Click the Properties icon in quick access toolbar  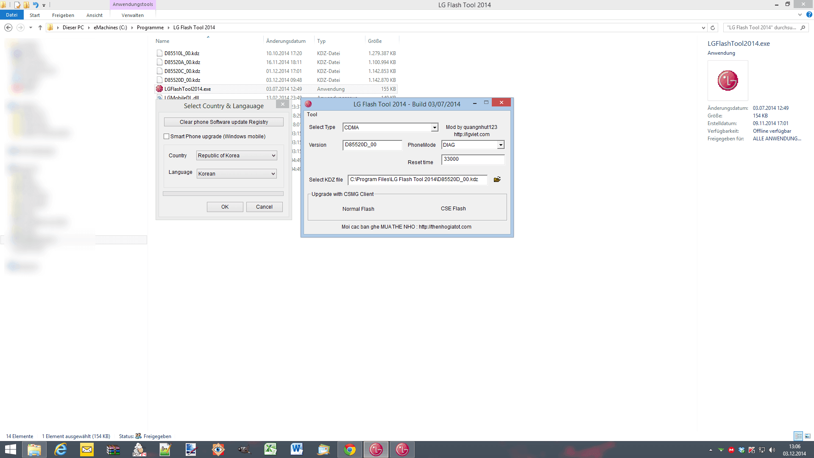point(17,5)
